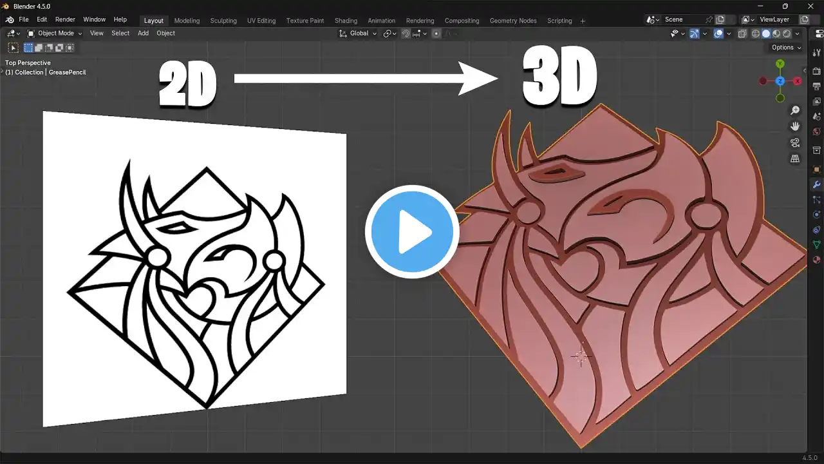Open the Material properties tab
The image size is (824, 464).
tap(817, 260)
